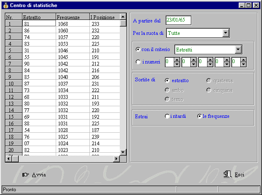Image resolution: width=262 pixels, height=195 pixels.
Task: Click Estratto cell '86'
Action: [39, 30]
